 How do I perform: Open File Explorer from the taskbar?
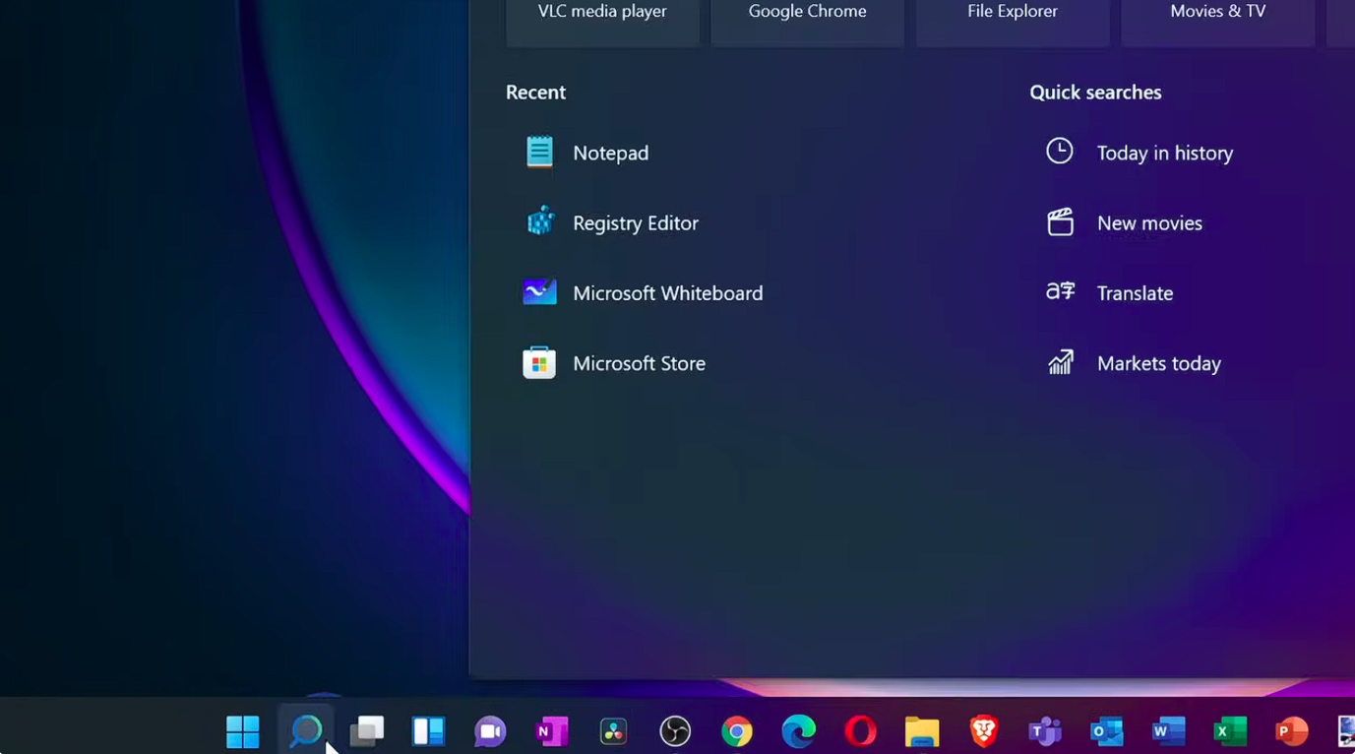[922, 731]
